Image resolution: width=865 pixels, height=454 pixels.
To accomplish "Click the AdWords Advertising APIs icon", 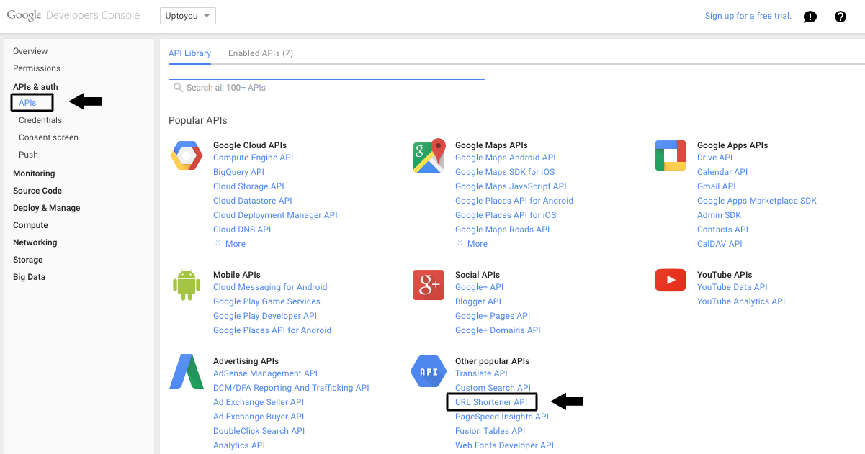I will point(187,371).
